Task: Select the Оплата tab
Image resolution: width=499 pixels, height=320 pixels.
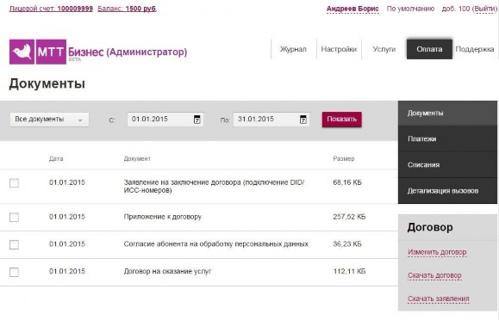Action: pyautogui.click(x=429, y=49)
